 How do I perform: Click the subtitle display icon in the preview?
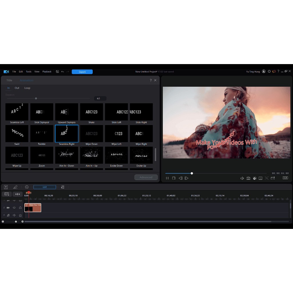tap(260, 178)
